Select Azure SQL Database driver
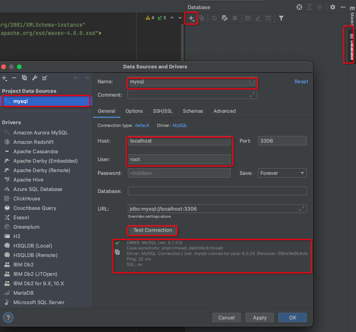Screen dimensions: 356x332 (x=38, y=189)
